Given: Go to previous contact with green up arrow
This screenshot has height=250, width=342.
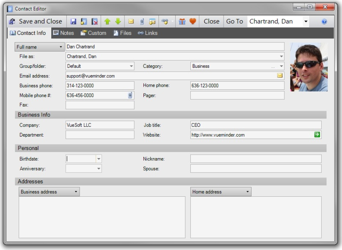Looking at the screenshot, I should (x=108, y=21).
